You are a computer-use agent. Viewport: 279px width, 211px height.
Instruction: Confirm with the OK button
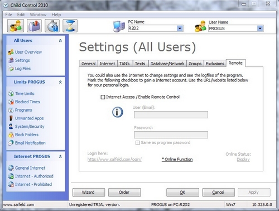click(182, 193)
